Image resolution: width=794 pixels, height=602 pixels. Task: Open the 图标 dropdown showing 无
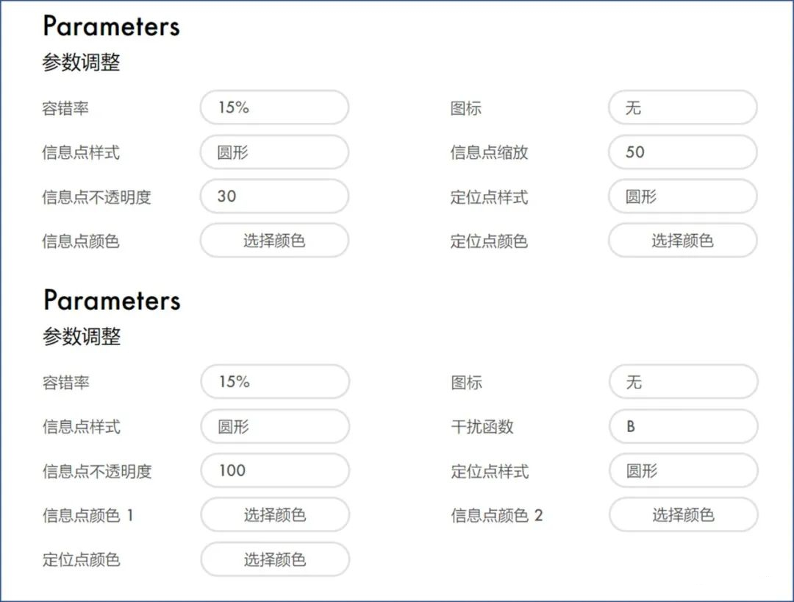(682, 107)
